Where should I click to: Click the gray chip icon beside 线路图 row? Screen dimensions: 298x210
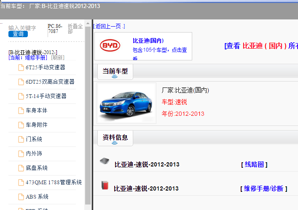click(x=105, y=161)
